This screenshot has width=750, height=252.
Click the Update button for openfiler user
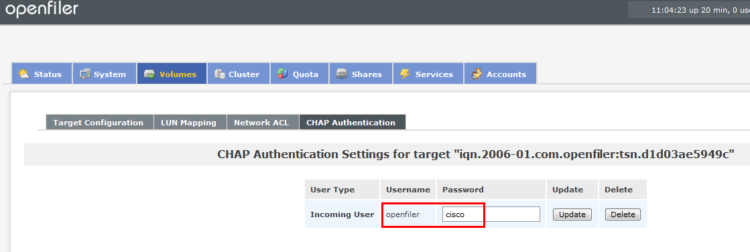572,214
